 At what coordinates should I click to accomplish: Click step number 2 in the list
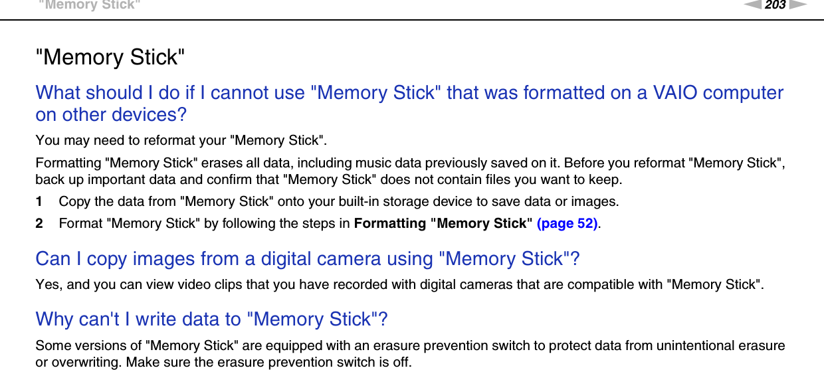coord(39,224)
